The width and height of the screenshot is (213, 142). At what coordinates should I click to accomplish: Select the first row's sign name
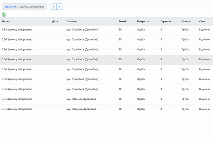click(17, 29)
